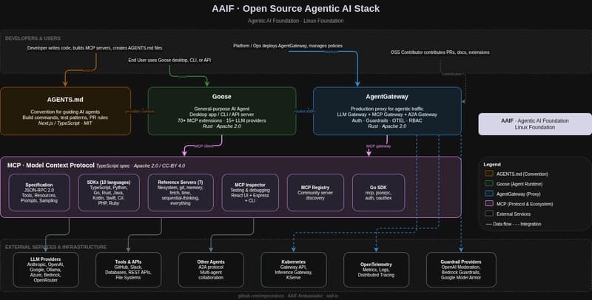Click "TypeScript spec · Apache 2.0 / CC-BY 4.0" text
Viewport: 592px width, 300px height.
click(x=141, y=166)
